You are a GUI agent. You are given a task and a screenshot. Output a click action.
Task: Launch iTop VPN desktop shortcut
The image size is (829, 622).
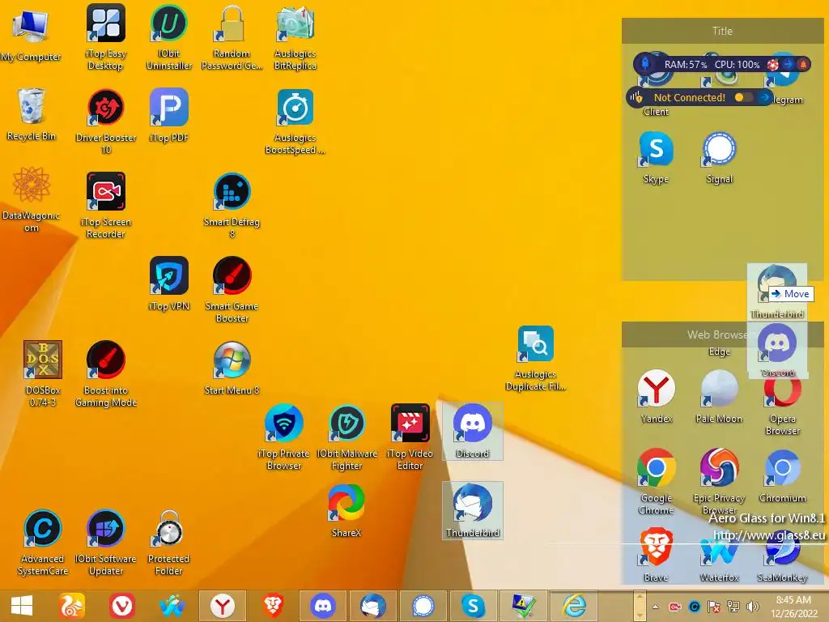(168, 283)
